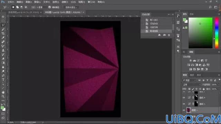
Task: Click the Subtract from Selection mode icon
Action: pyautogui.click(x=21, y=7)
